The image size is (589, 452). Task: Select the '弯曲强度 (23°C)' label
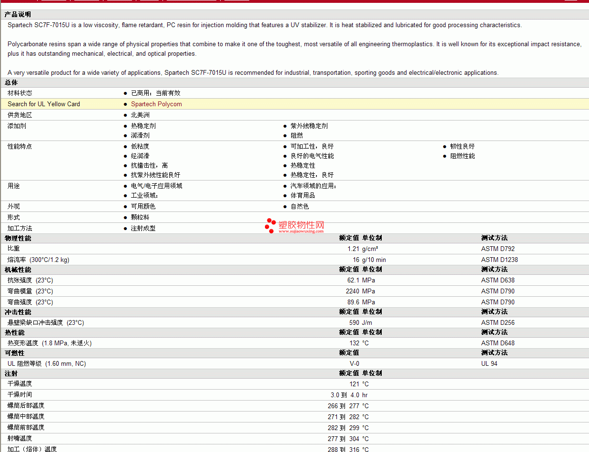30,302
